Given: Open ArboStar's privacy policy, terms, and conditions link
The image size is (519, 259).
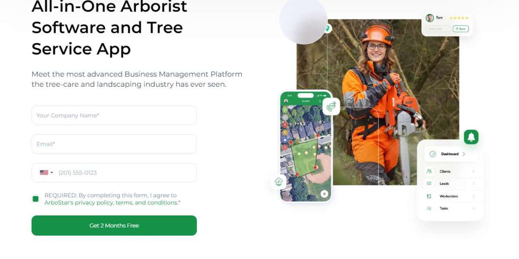Looking at the screenshot, I should 112,202.
